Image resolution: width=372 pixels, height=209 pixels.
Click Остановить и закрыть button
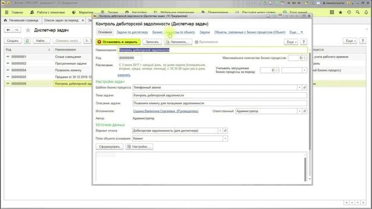pos(118,42)
